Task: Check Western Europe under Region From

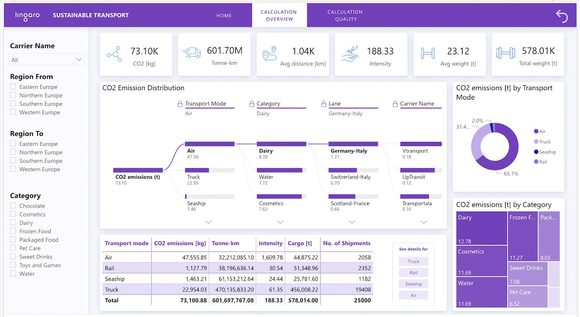Action: (13, 112)
